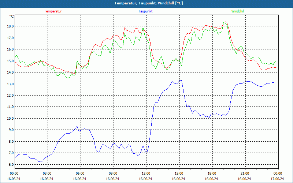Click the 16,0 y-axis value

coord(11,49)
